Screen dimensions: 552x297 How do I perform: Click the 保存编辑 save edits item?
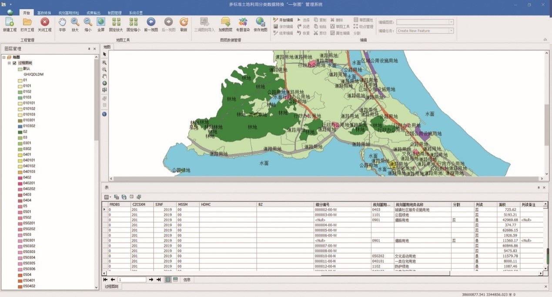[283, 27]
